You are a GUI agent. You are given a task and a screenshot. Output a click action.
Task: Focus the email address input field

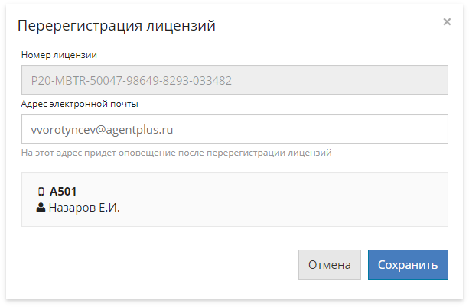235,129
